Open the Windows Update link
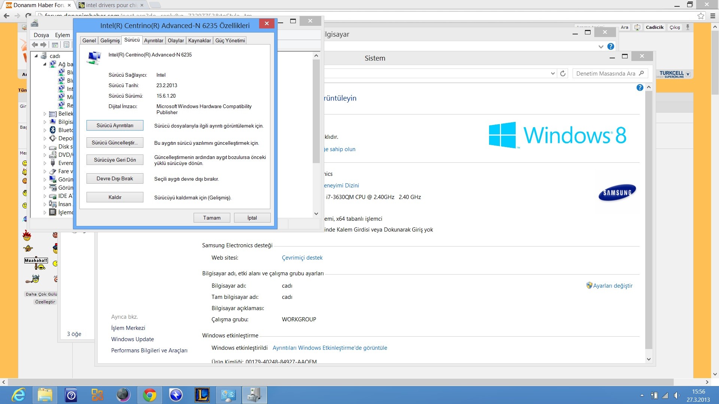This screenshot has height=404, width=719. 133,339
